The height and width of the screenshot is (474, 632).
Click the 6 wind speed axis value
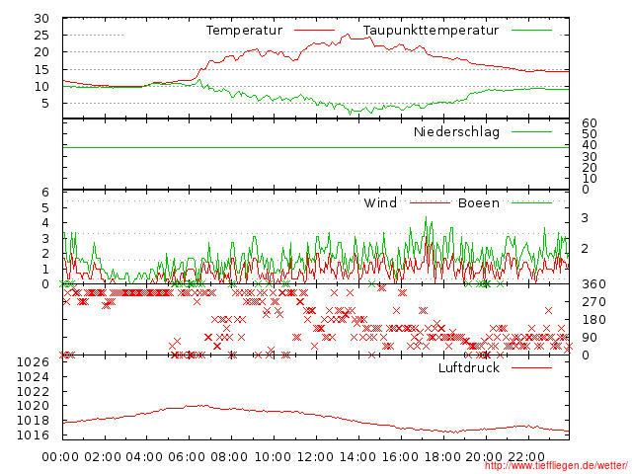pos(45,193)
